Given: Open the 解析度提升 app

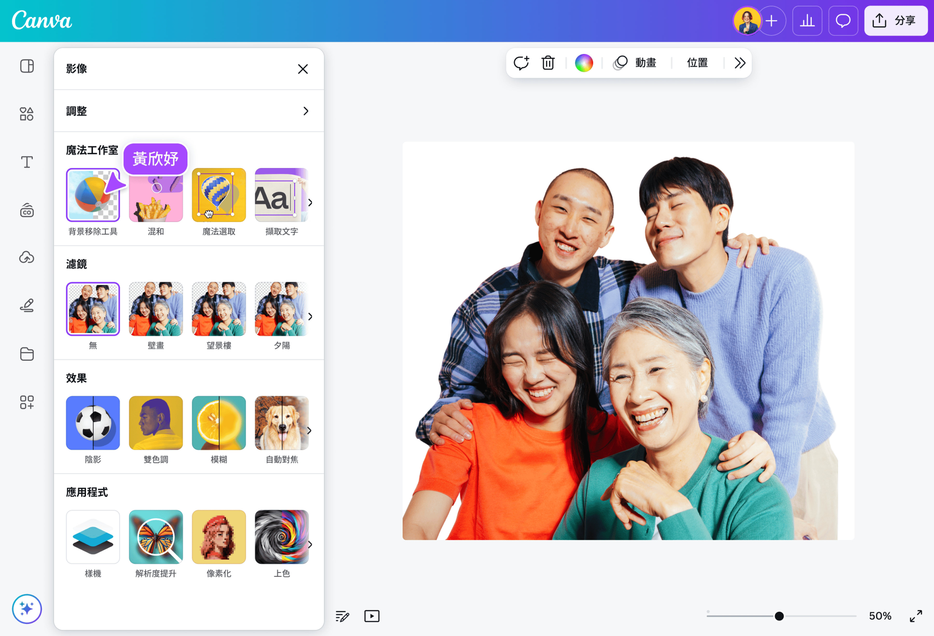Looking at the screenshot, I should tap(156, 537).
